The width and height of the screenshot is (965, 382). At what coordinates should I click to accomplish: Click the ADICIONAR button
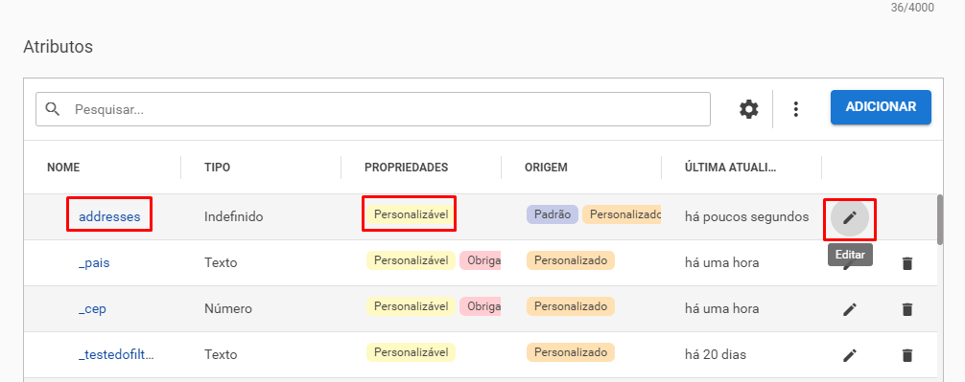[881, 107]
